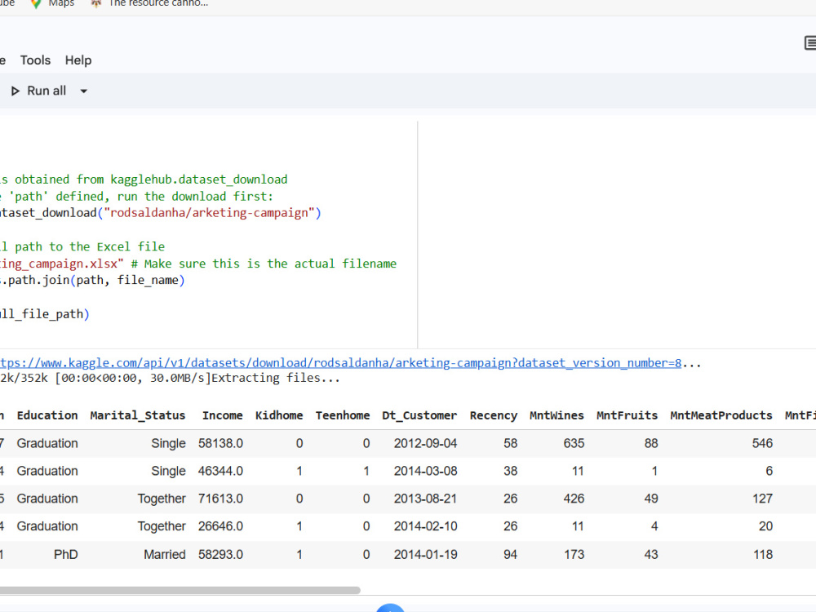Click the Run all play triangle icon
This screenshot has height=612, width=816.
pos(16,91)
